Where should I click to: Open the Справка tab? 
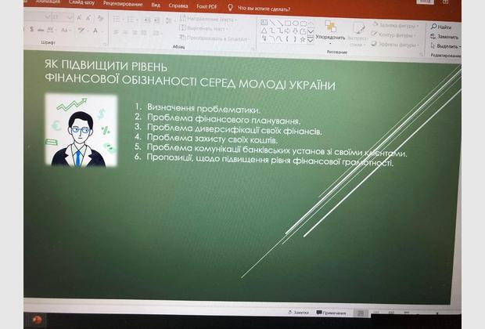[x=178, y=5]
